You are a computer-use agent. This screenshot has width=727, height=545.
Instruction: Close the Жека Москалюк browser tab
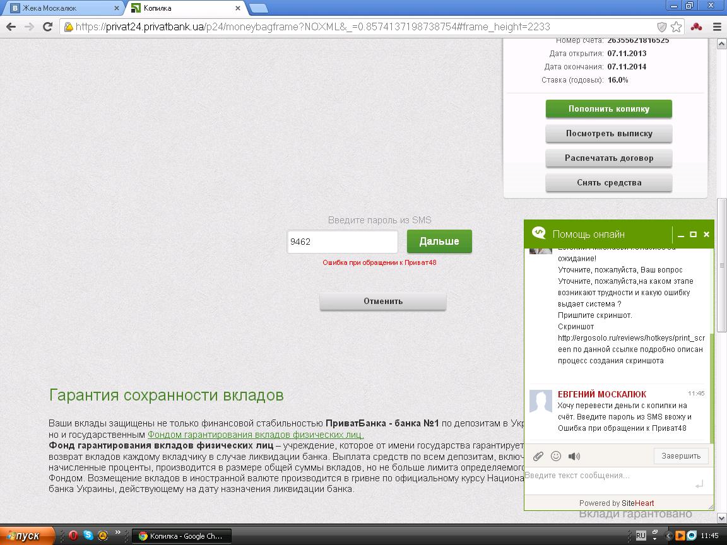tap(116, 8)
